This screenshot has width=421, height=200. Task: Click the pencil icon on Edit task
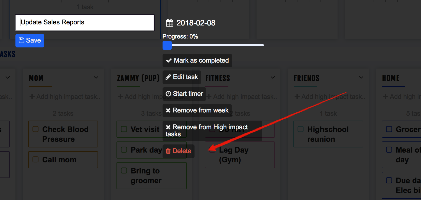click(168, 77)
